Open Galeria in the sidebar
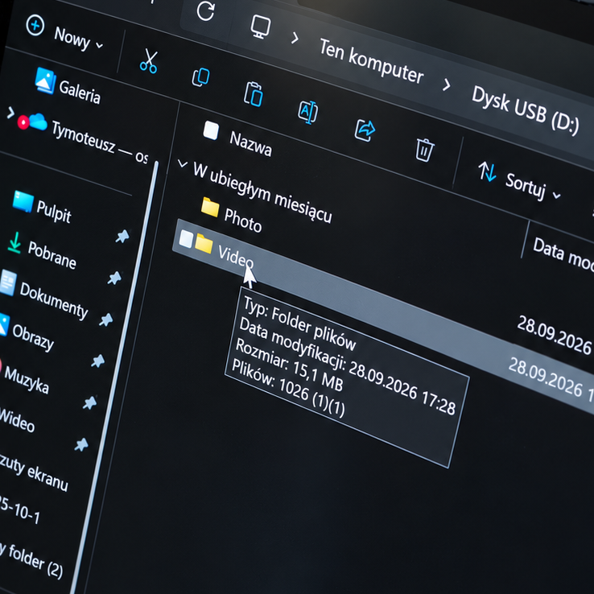This screenshot has height=594, width=594. [80, 92]
